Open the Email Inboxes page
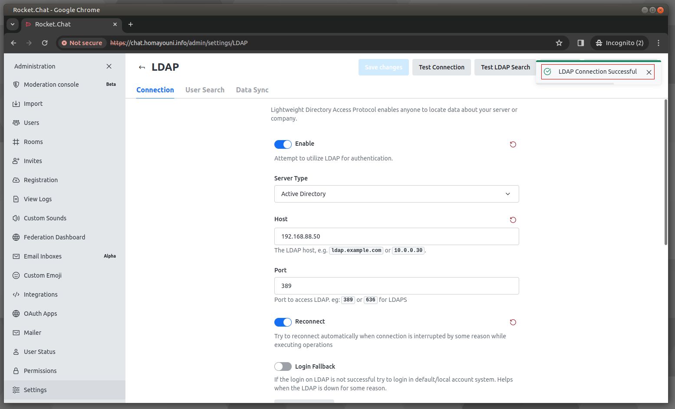Viewport: 675px width, 409px height. tap(65, 256)
